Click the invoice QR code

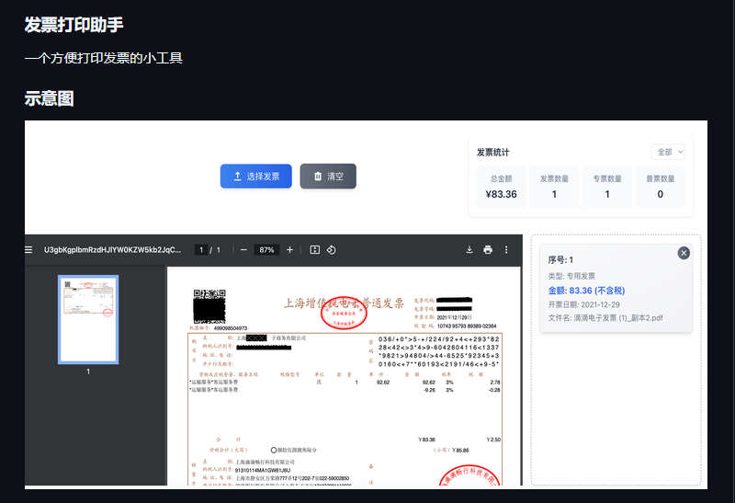[209, 306]
